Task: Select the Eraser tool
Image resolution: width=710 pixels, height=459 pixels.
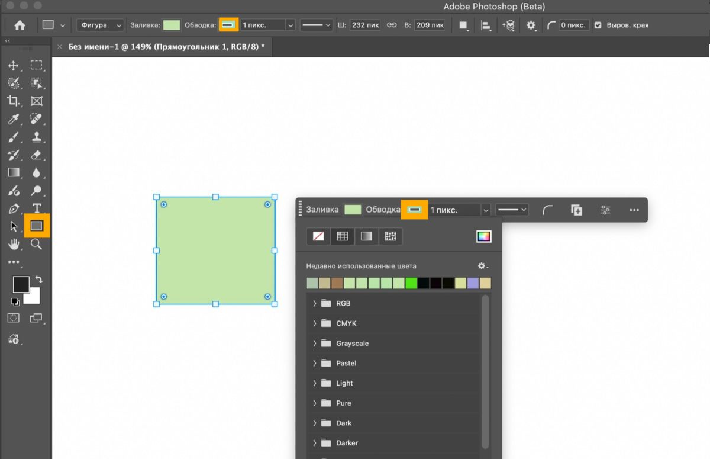Action: (37, 155)
